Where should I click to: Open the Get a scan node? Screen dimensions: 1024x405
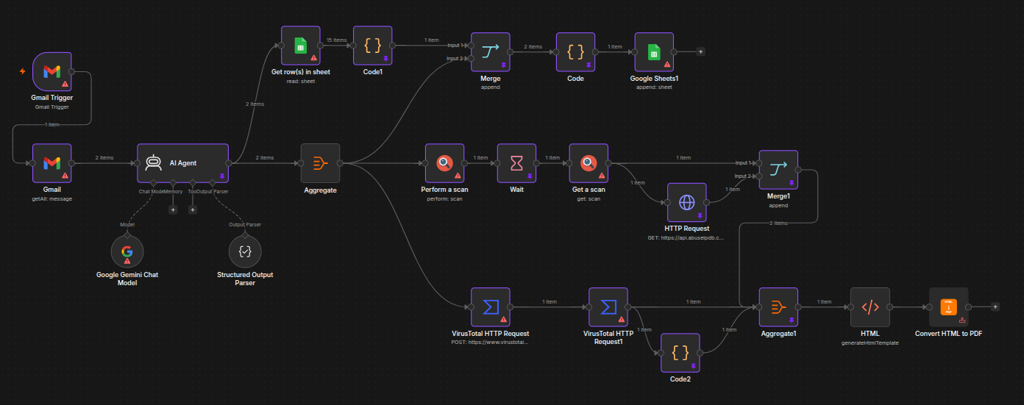click(589, 163)
